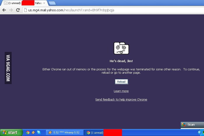This screenshot has height=136, width=204.
Task: Click the dead folder sad-face icon
Action: point(121,48)
